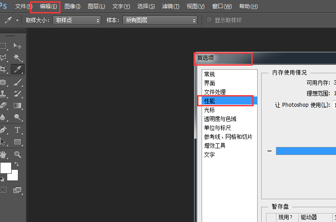Select 光标 in preferences list
This screenshot has height=222, width=336.
click(x=229, y=110)
